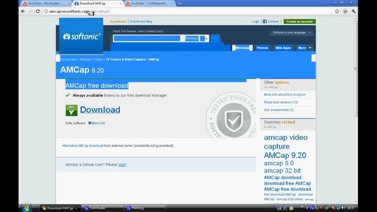Image resolution: width=377 pixels, height=212 pixels.
Task: Click the extension icon beside the star
Action: (x=345, y=11)
